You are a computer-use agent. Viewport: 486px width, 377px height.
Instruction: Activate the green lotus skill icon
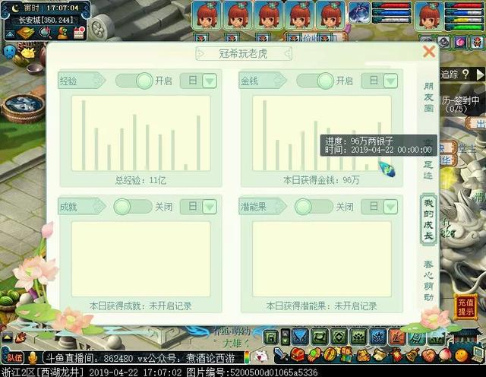pos(358,337)
